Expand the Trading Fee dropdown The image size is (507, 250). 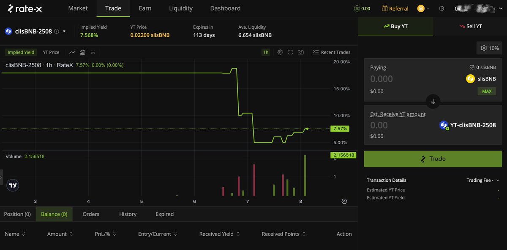pyautogui.click(x=483, y=180)
